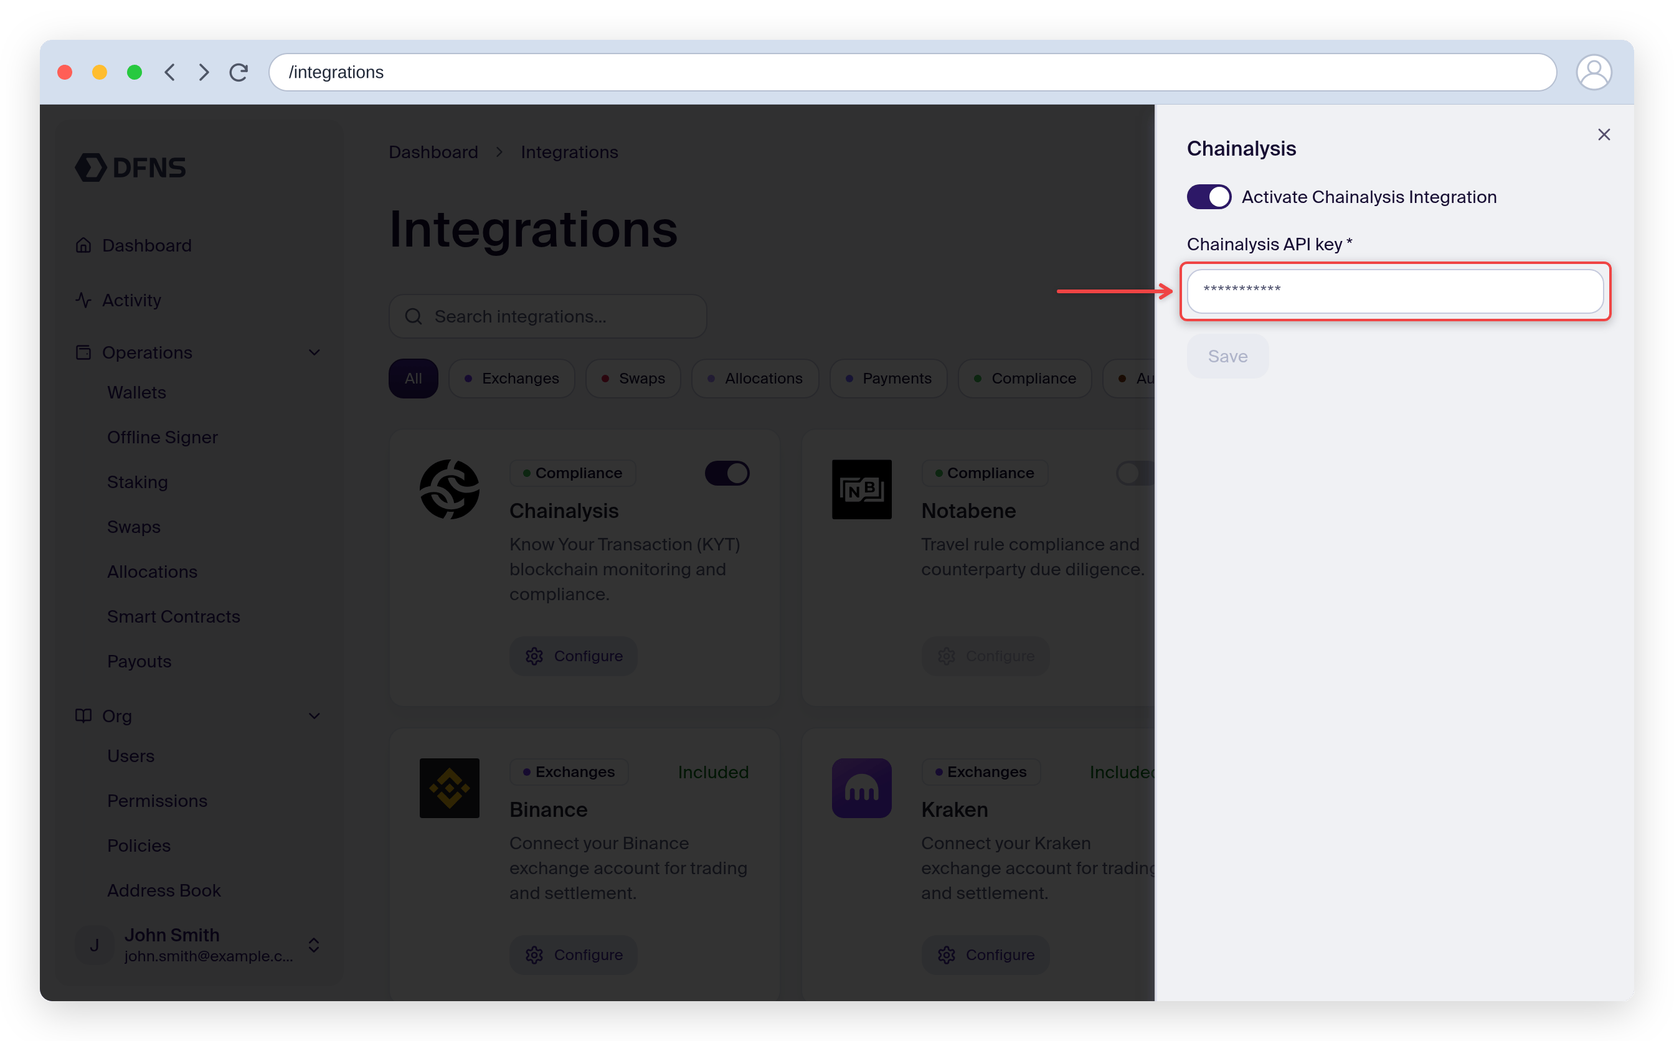Filter by Compliance category

pyautogui.click(x=1024, y=378)
